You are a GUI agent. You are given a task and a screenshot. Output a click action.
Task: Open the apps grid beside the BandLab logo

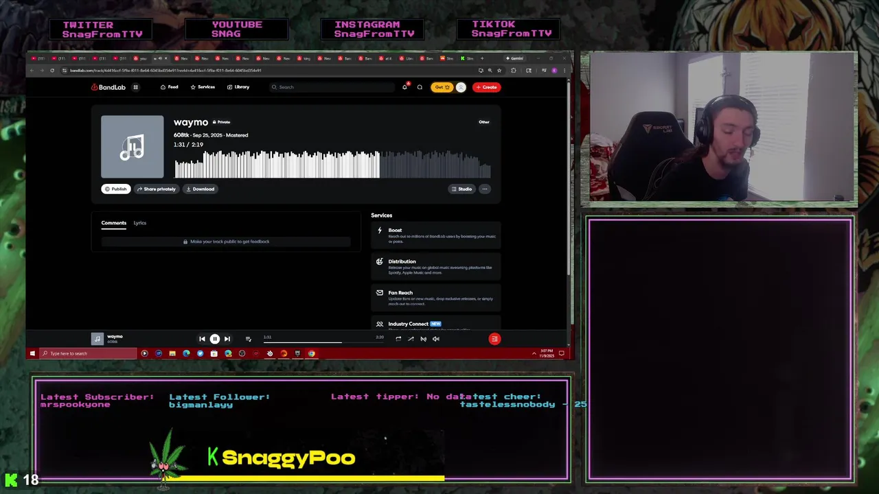pos(135,87)
